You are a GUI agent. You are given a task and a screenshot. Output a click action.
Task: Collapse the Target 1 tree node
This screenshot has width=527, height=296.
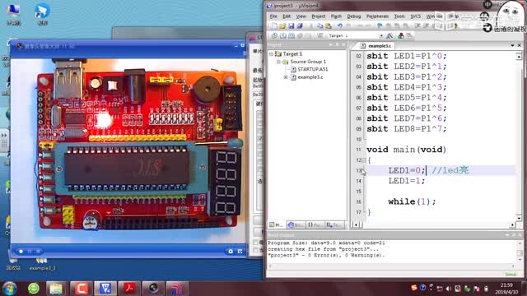tap(271, 54)
